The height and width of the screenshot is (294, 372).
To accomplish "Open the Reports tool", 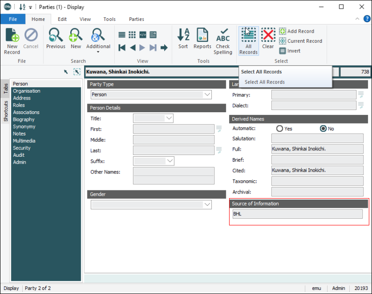I will 202,40.
